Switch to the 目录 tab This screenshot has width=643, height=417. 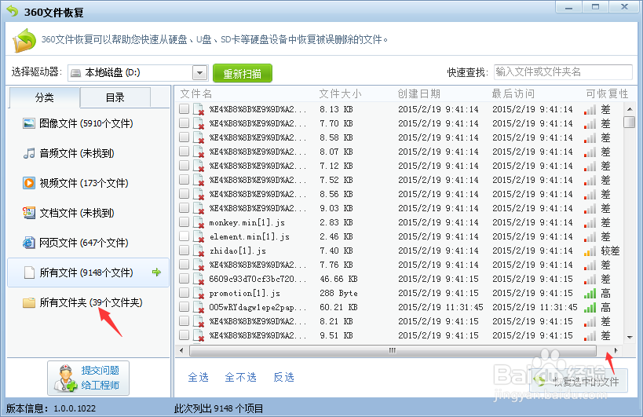coord(115,97)
